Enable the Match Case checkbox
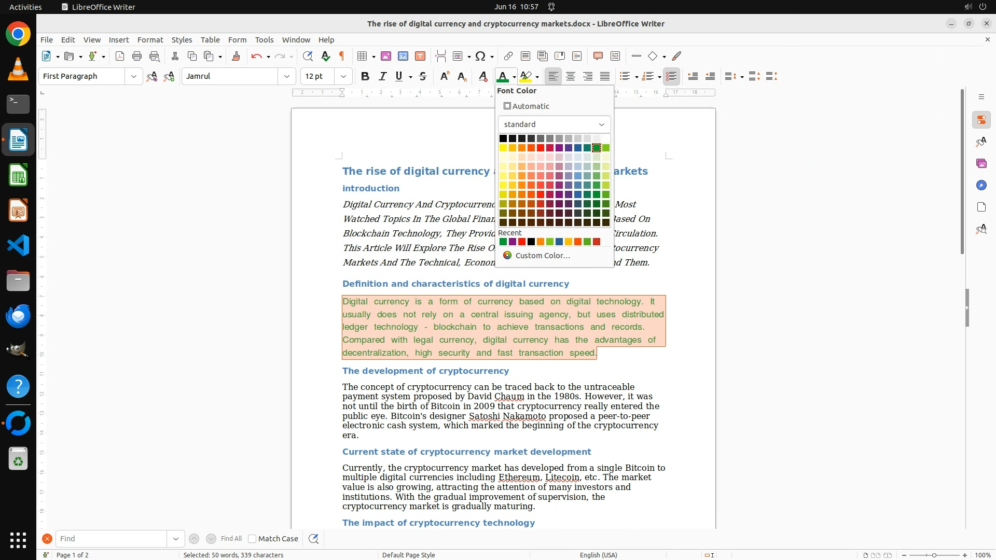Viewport: 996px width, 560px height. pyautogui.click(x=252, y=539)
